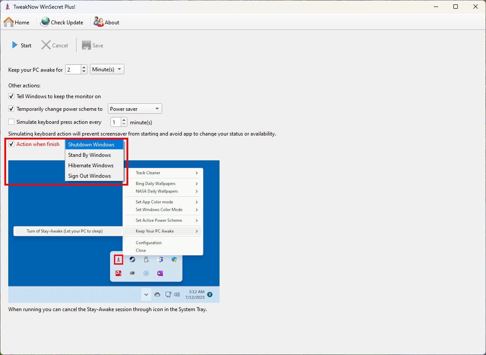Click the arrow beside Track Cleaner
486x355 pixels.
pyautogui.click(x=197, y=173)
